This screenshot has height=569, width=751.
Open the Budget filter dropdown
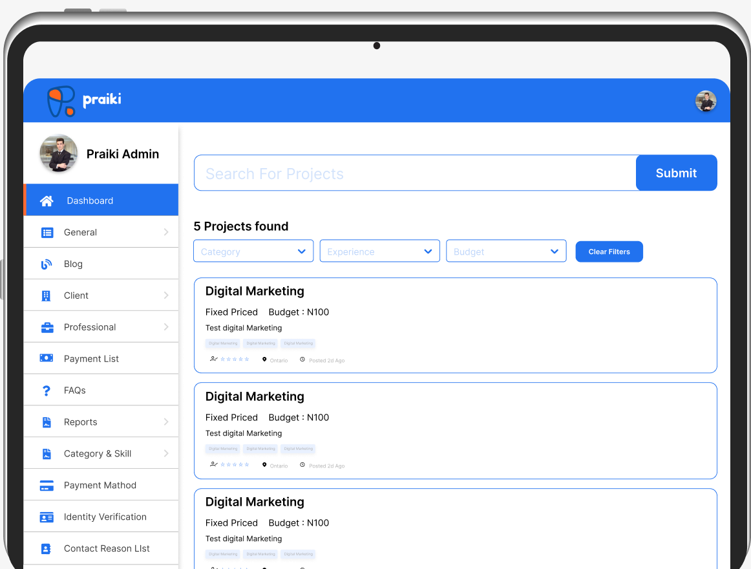click(506, 251)
